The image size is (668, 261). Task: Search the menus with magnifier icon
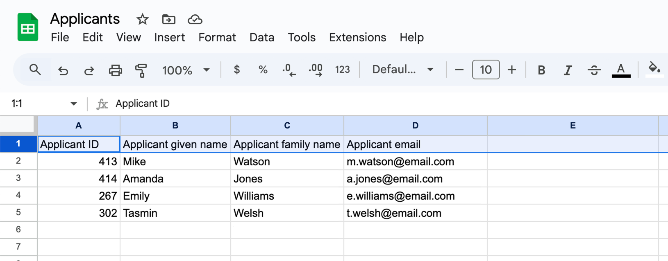[35, 70]
